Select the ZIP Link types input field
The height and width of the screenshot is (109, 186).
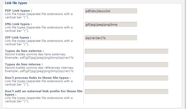coord(111,38)
